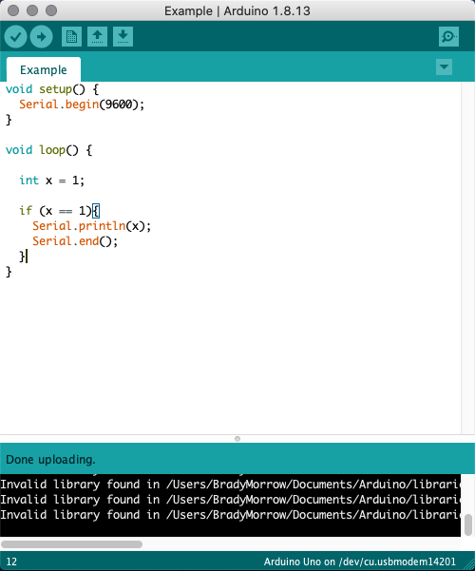Click on 'if (x == 1){' line
The image size is (475, 571).
(59, 211)
